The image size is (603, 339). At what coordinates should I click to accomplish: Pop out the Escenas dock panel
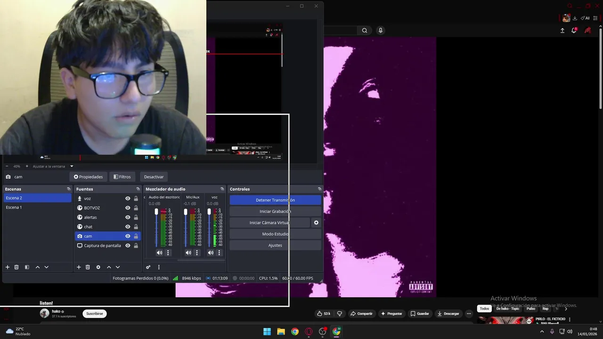(68, 189)
